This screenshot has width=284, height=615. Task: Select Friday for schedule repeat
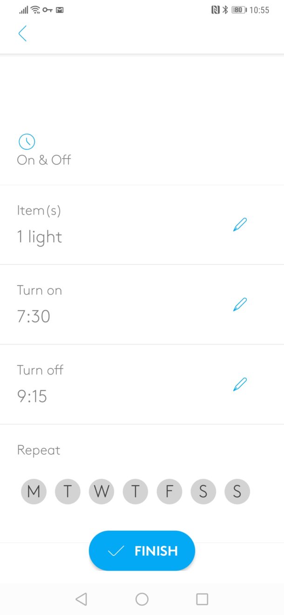[169, 491]
